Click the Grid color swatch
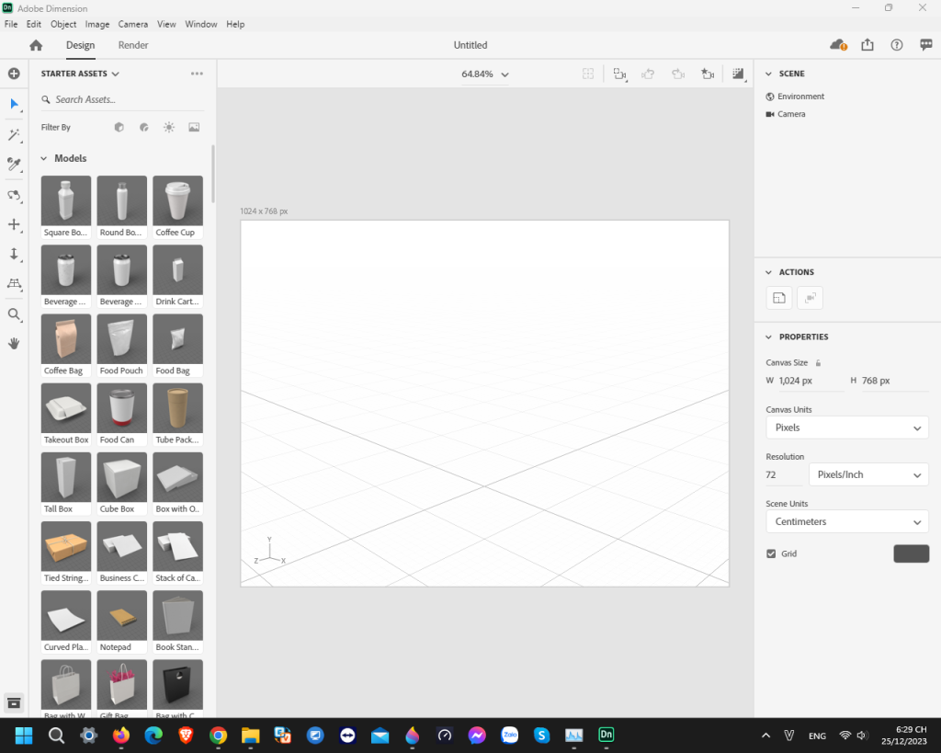Image resolution: width=941 pixels, height=753 pixels. click(911, 553)
